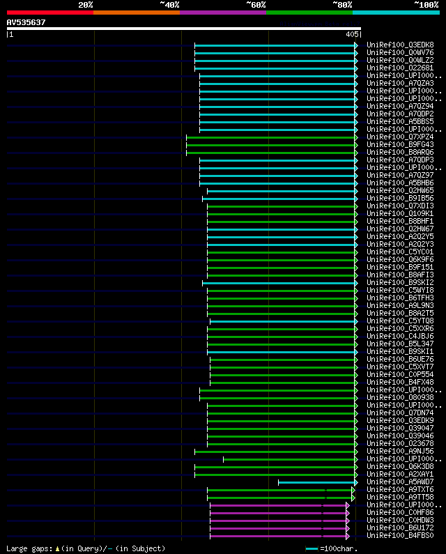
Task: Click the orange ~40% identity legend bar
Action: (137, 13)
